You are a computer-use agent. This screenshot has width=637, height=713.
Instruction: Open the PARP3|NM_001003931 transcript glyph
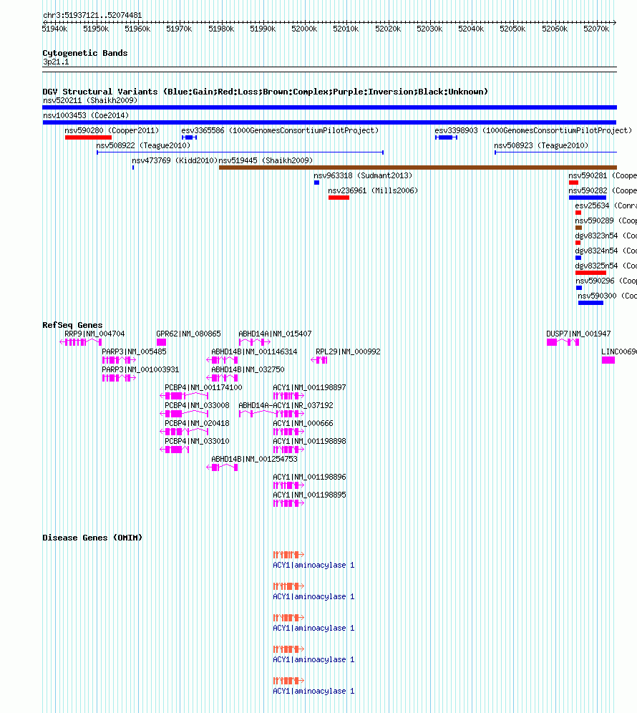(x=119, y=378)
